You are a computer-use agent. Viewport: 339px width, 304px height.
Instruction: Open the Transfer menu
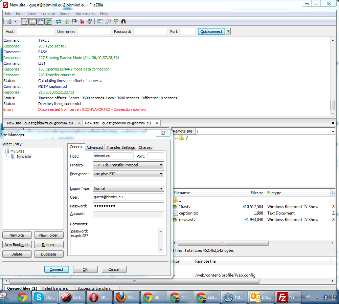point(48,14)
